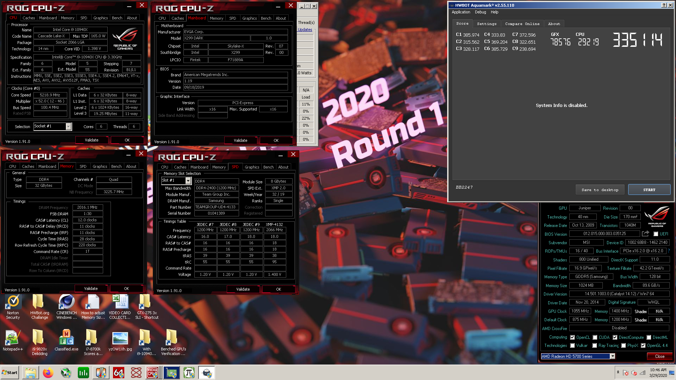Open the thermometer temperature monitor taskbar icon

[x=101, y=373]
